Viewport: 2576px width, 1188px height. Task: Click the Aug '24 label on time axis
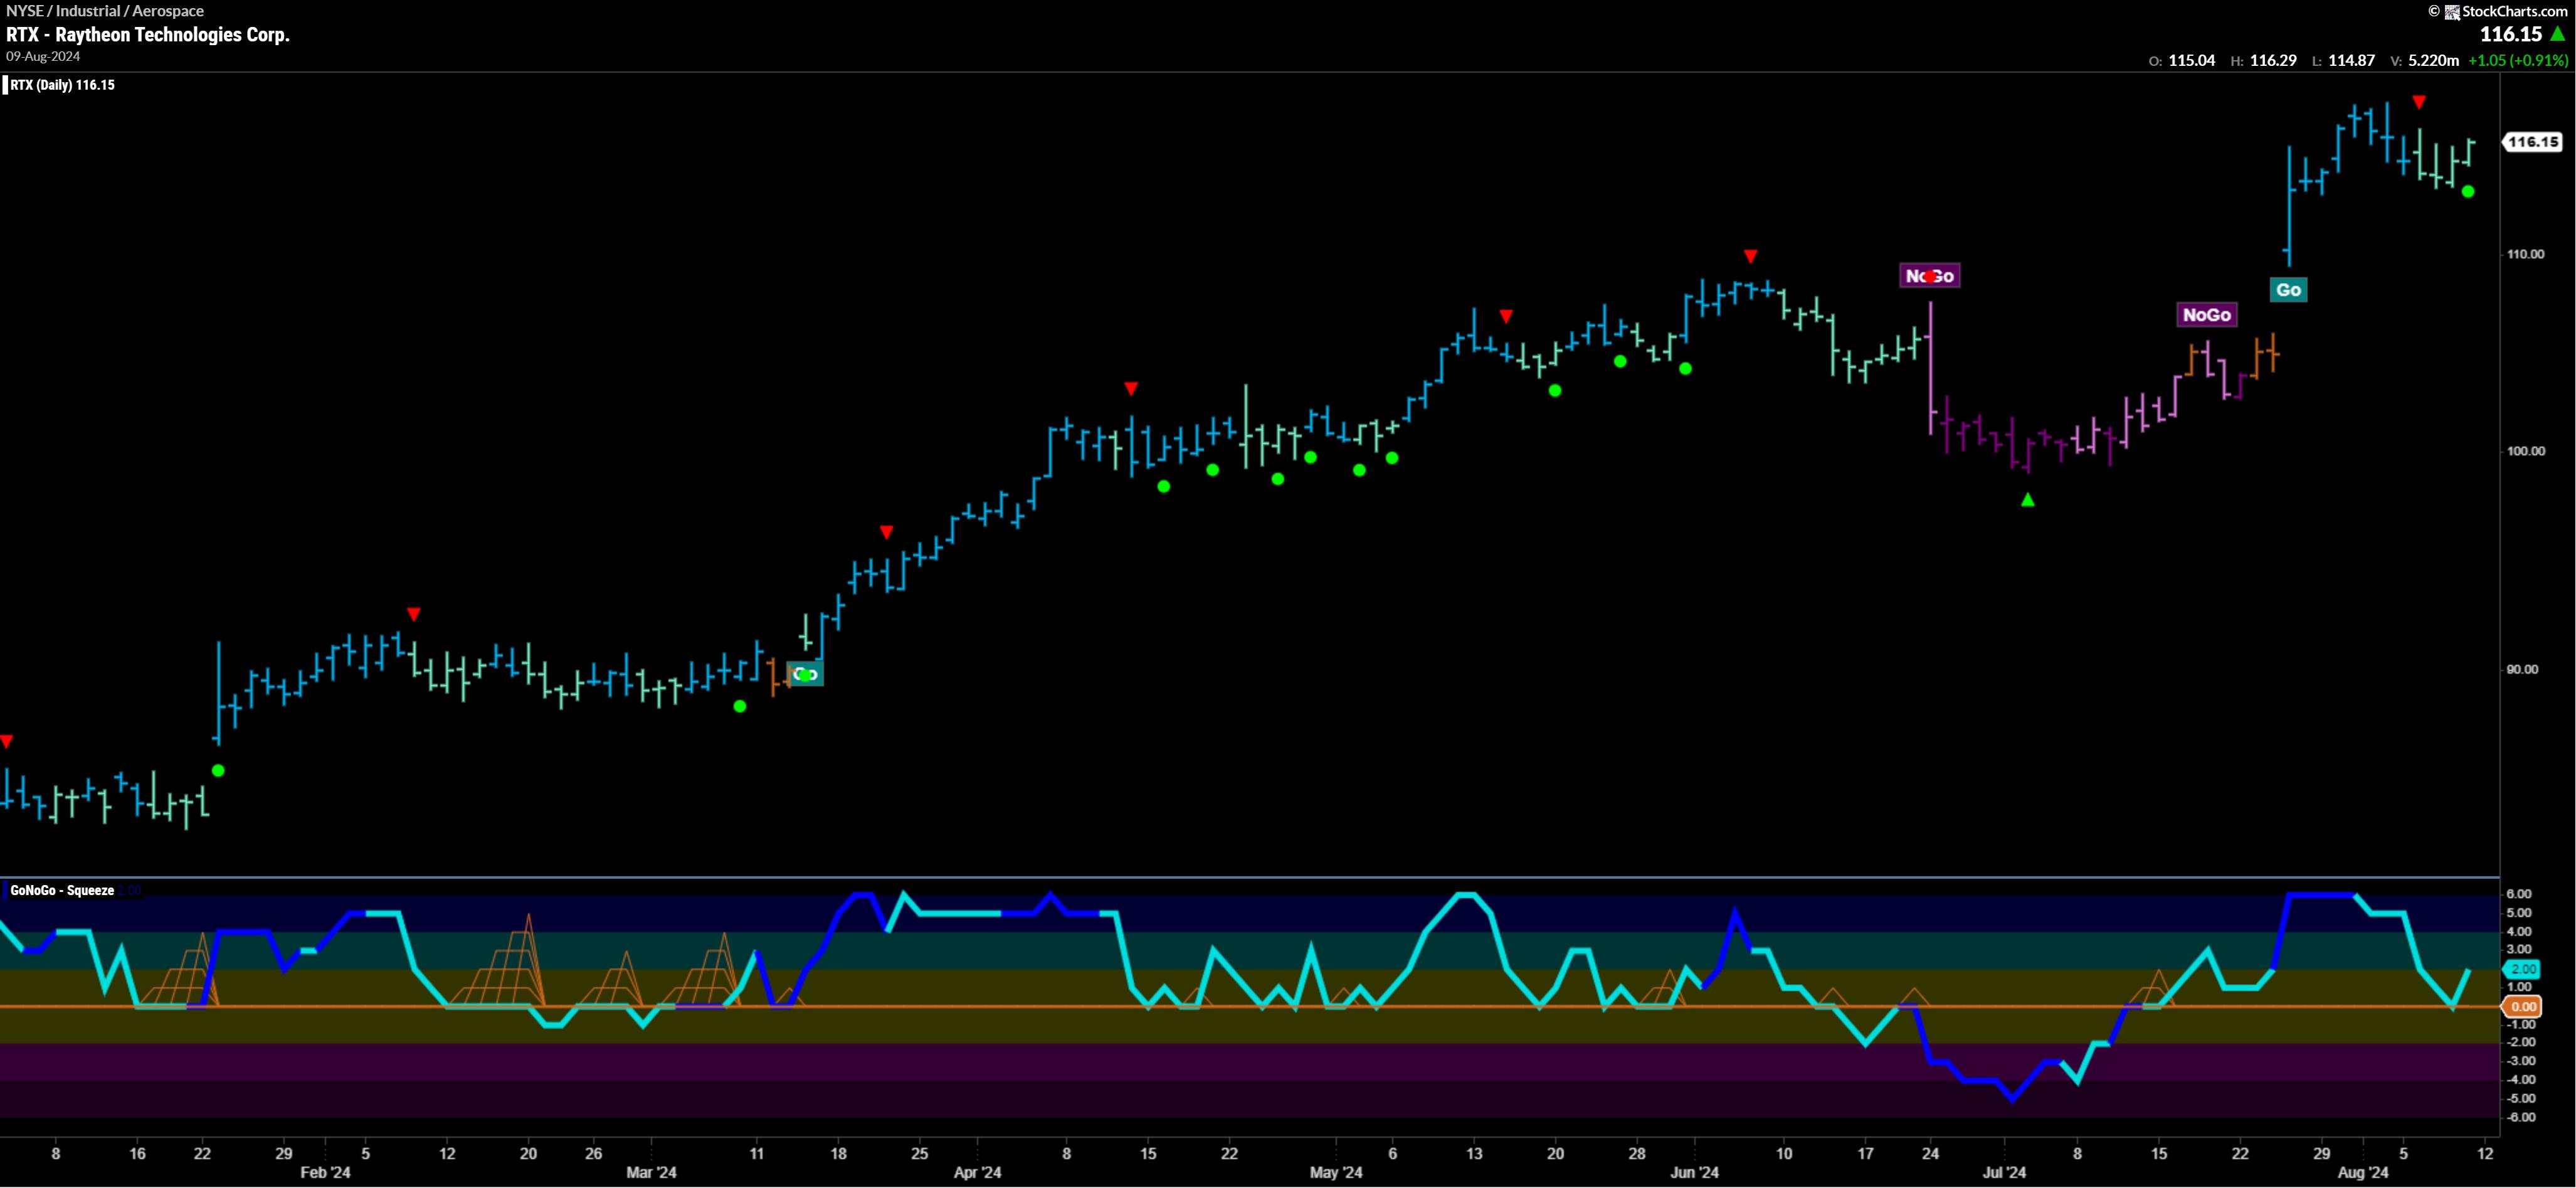[2362, 1172]
